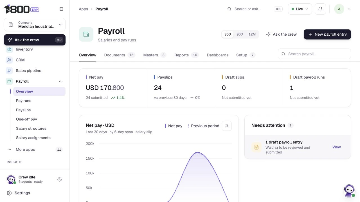Viewport: 360px width, 202px height.
Task: Open the Dashboards tab
Action: [218, 55]
